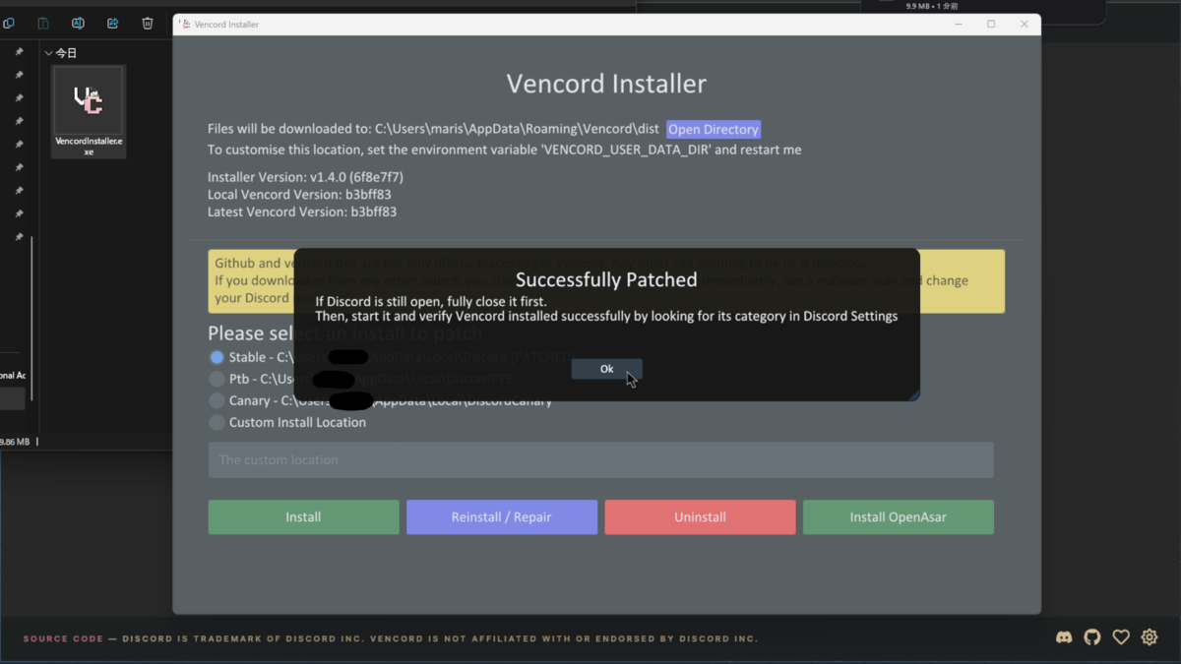This screenshot has width=1181, height=664.
Task: Click the 9.86 MB status text in Explorer
Action: click(x=15, y=442)
